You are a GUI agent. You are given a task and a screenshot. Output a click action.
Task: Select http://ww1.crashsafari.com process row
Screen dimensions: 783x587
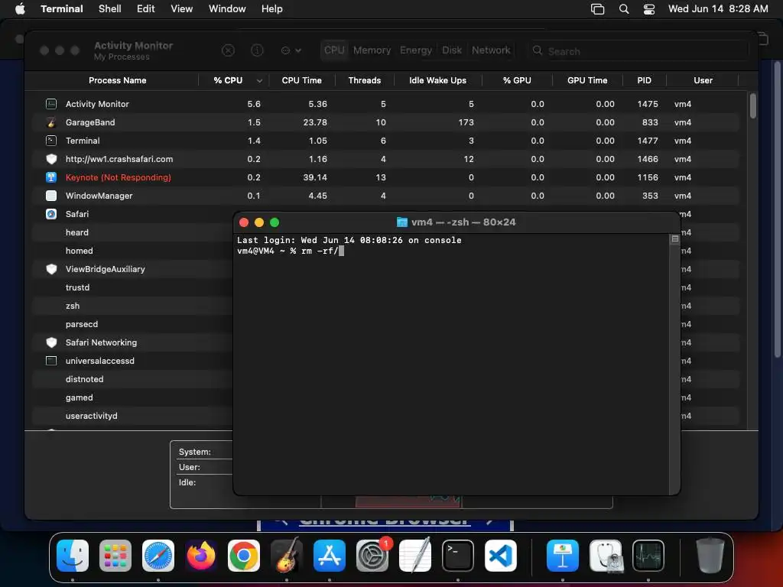click(x=386, y=159)
